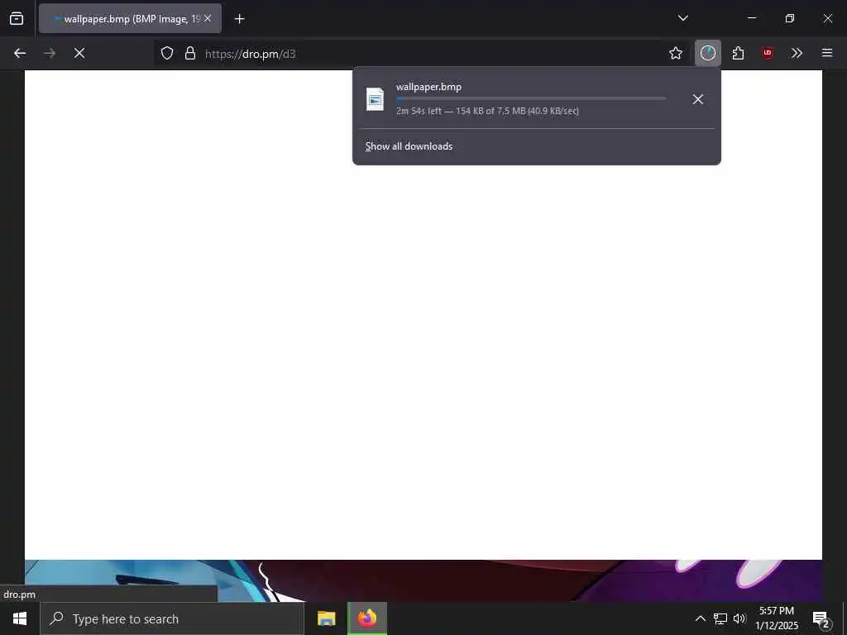Click wallpaper.bmp file icon in downloads

[375, 99]
